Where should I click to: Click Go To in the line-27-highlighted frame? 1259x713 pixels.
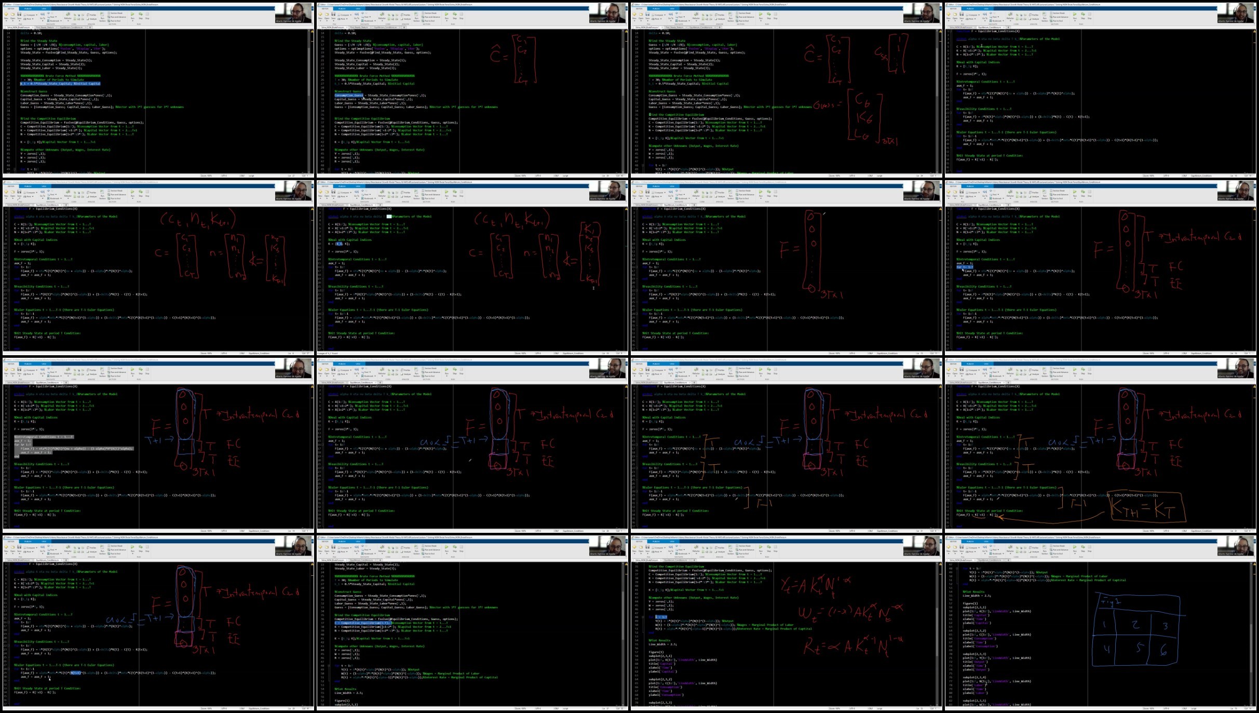pyautogui.click(x=43, y=16)
